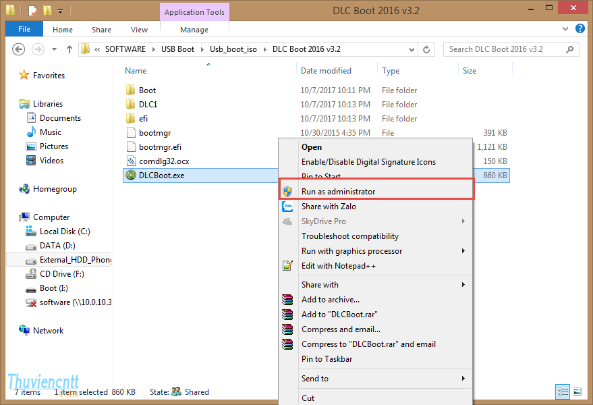Screen dimensions: 593x405
Task: Click the Network icon in sidebar
Action: (x=24, y=330)
